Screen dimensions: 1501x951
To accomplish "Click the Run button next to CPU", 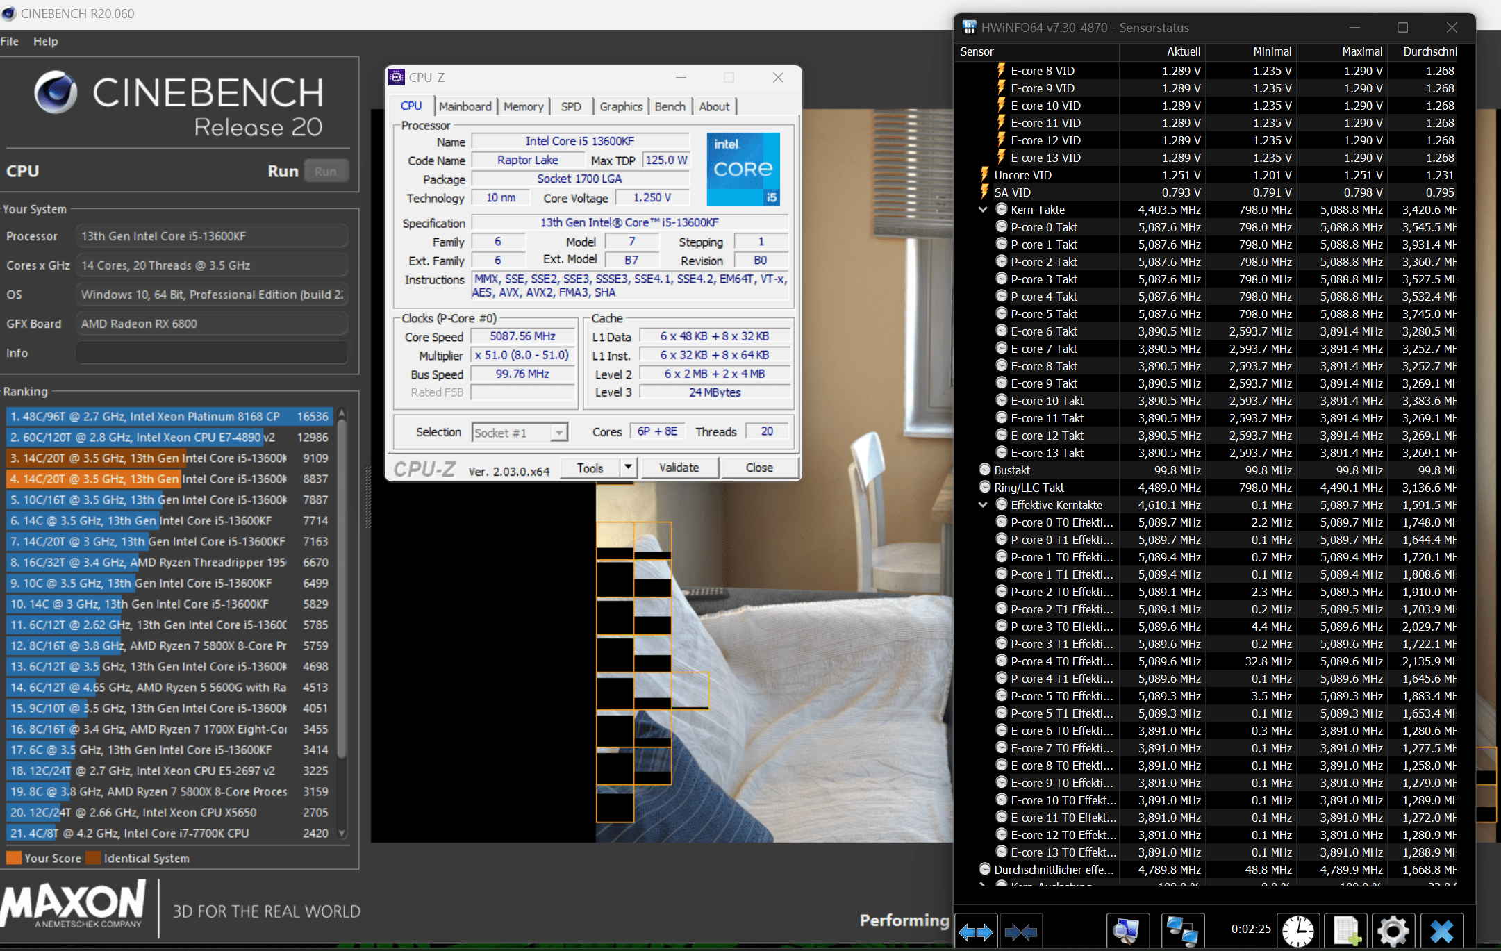I will [325, 172].
